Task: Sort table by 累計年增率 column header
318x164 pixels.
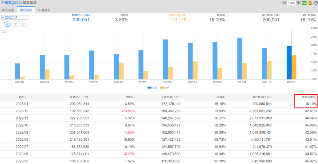Action: coord(309,97)
